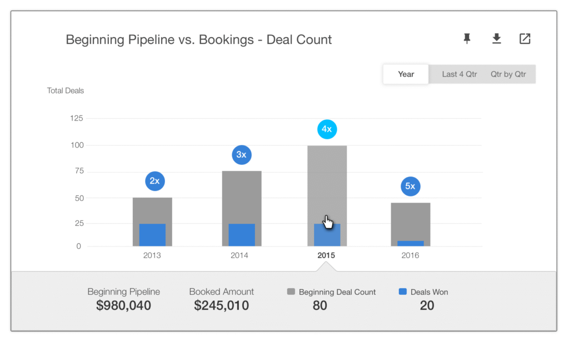Screen dimensions: 569x342
Task: Click the 5x ratio badge above 2016
Action: tap(411, 187)
